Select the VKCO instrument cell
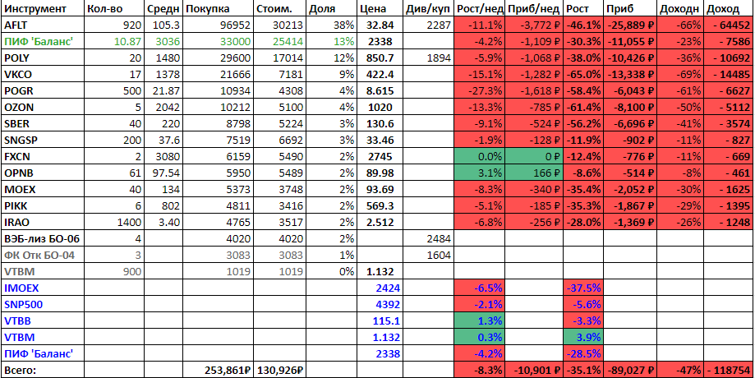This screenshot has width=755, height=378. pyautogui.click(x=43, y=75)
